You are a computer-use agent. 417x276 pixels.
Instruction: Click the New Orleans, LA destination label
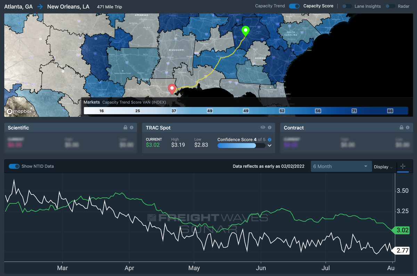[x=68, y=7]
